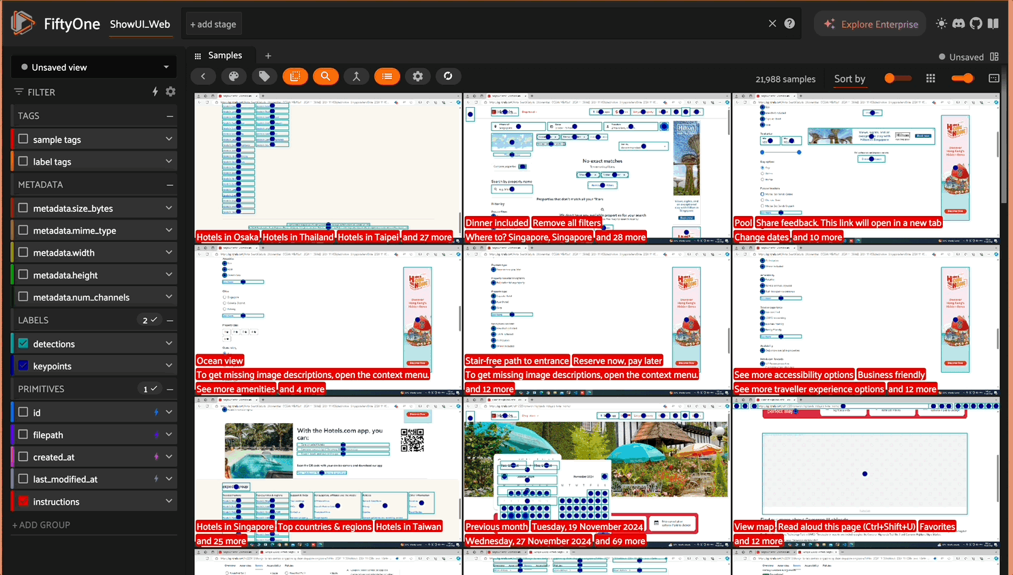Click the tag samples icon
Screen dimensions: 1013x575
264,76
